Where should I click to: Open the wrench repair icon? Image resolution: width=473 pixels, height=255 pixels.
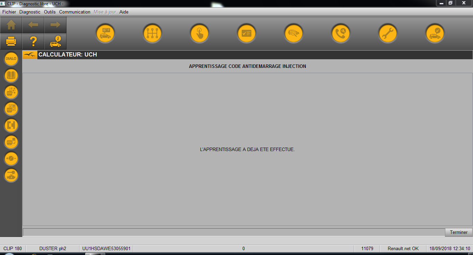(x=388, y=33)
